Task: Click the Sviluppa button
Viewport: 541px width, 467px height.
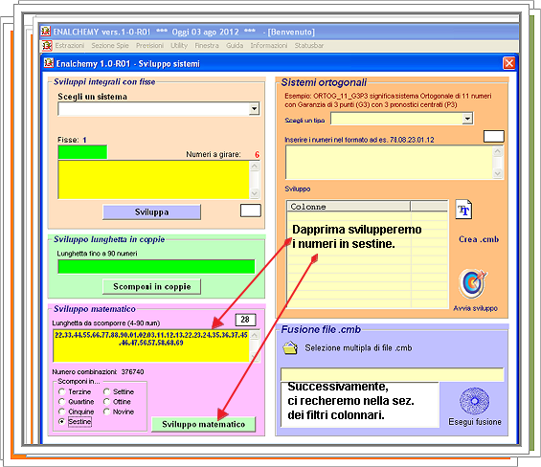Action: pyautogui.click(x=152, y=211)
